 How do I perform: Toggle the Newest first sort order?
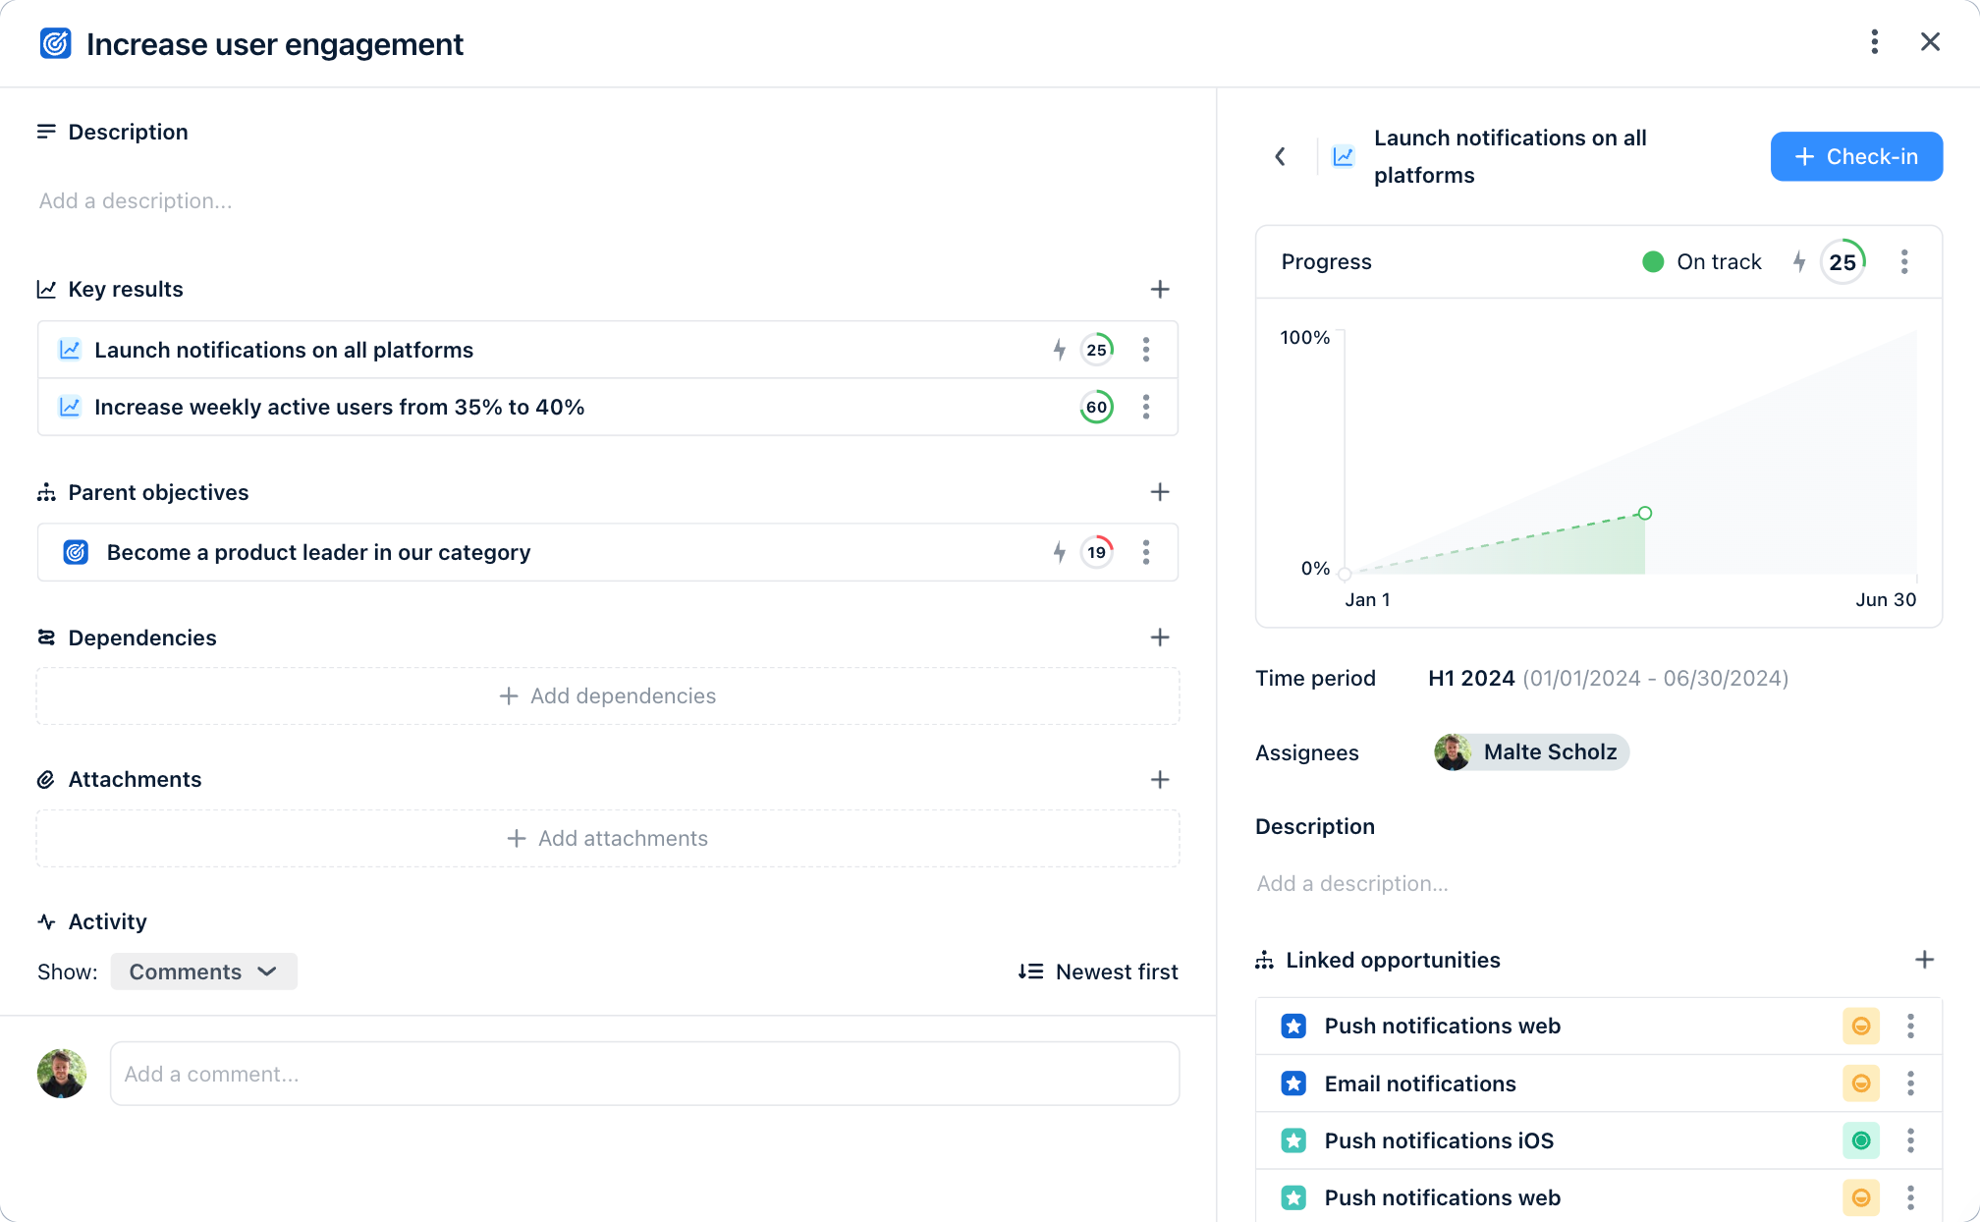pos(1098,972)
